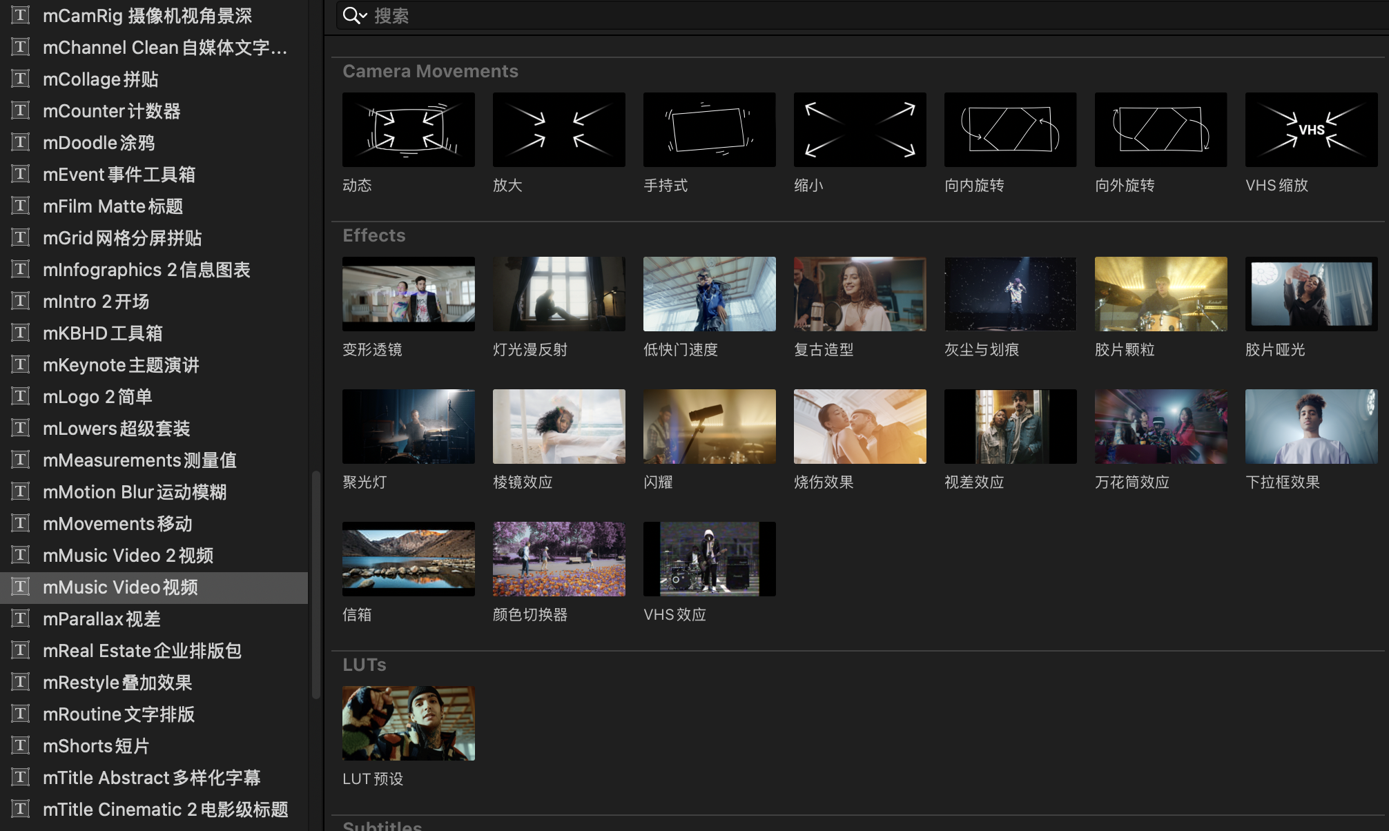Click the title icon beside mIntro 2 开场
This screenshot has height=831, width=1389.
pyautogui.click(x=21, y=301)
